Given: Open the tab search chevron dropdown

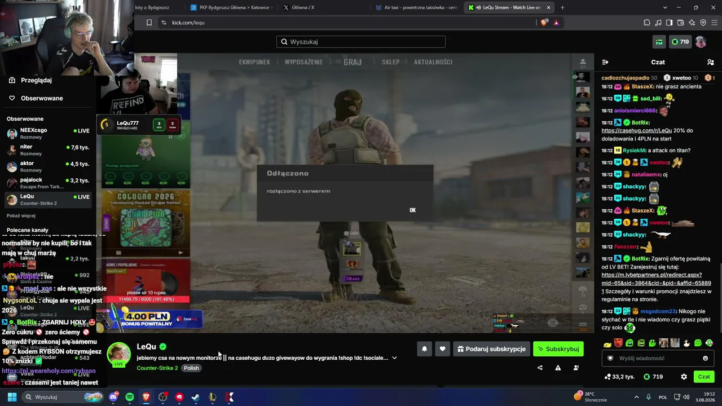Looking at the screenshot, I should click(x=665, y=7).
